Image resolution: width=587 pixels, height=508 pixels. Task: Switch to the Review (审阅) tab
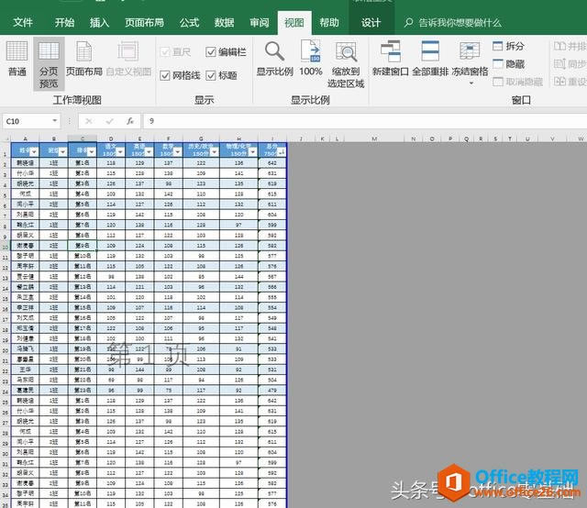click(x=259, y=23)
